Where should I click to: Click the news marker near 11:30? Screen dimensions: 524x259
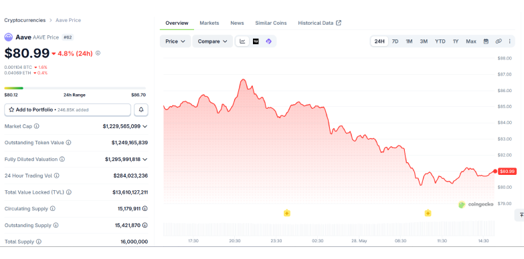tap(428, 213)
